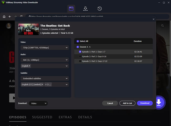
Task: Click the play button behind dialog
Action: coord(12,98)
